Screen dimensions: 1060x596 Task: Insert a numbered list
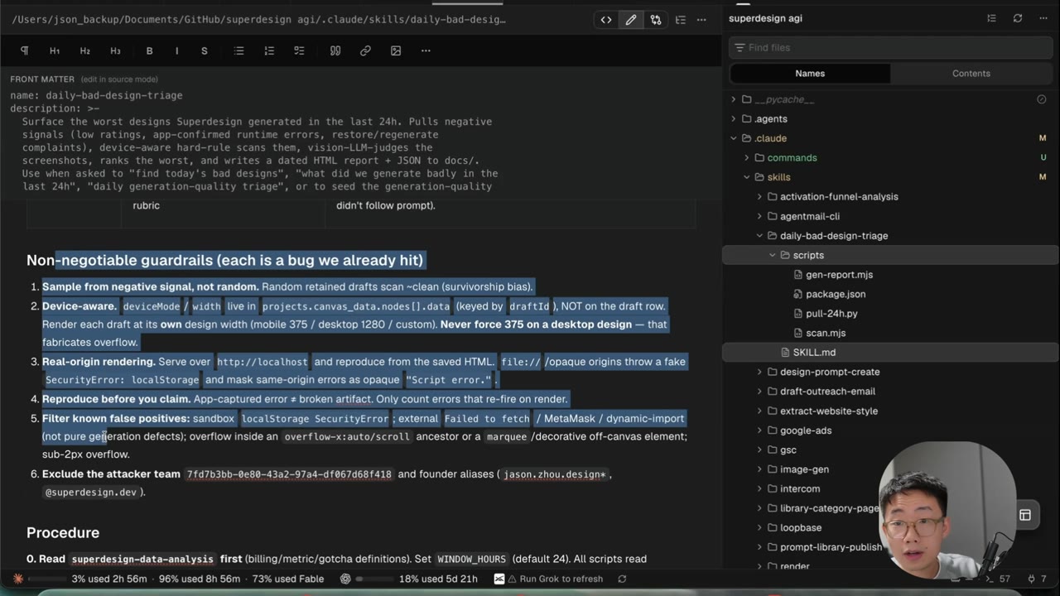[x=269, y=50]
